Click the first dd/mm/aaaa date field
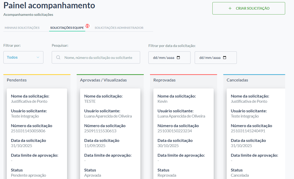This screenshot has height=179, width=294. [169, 58]
